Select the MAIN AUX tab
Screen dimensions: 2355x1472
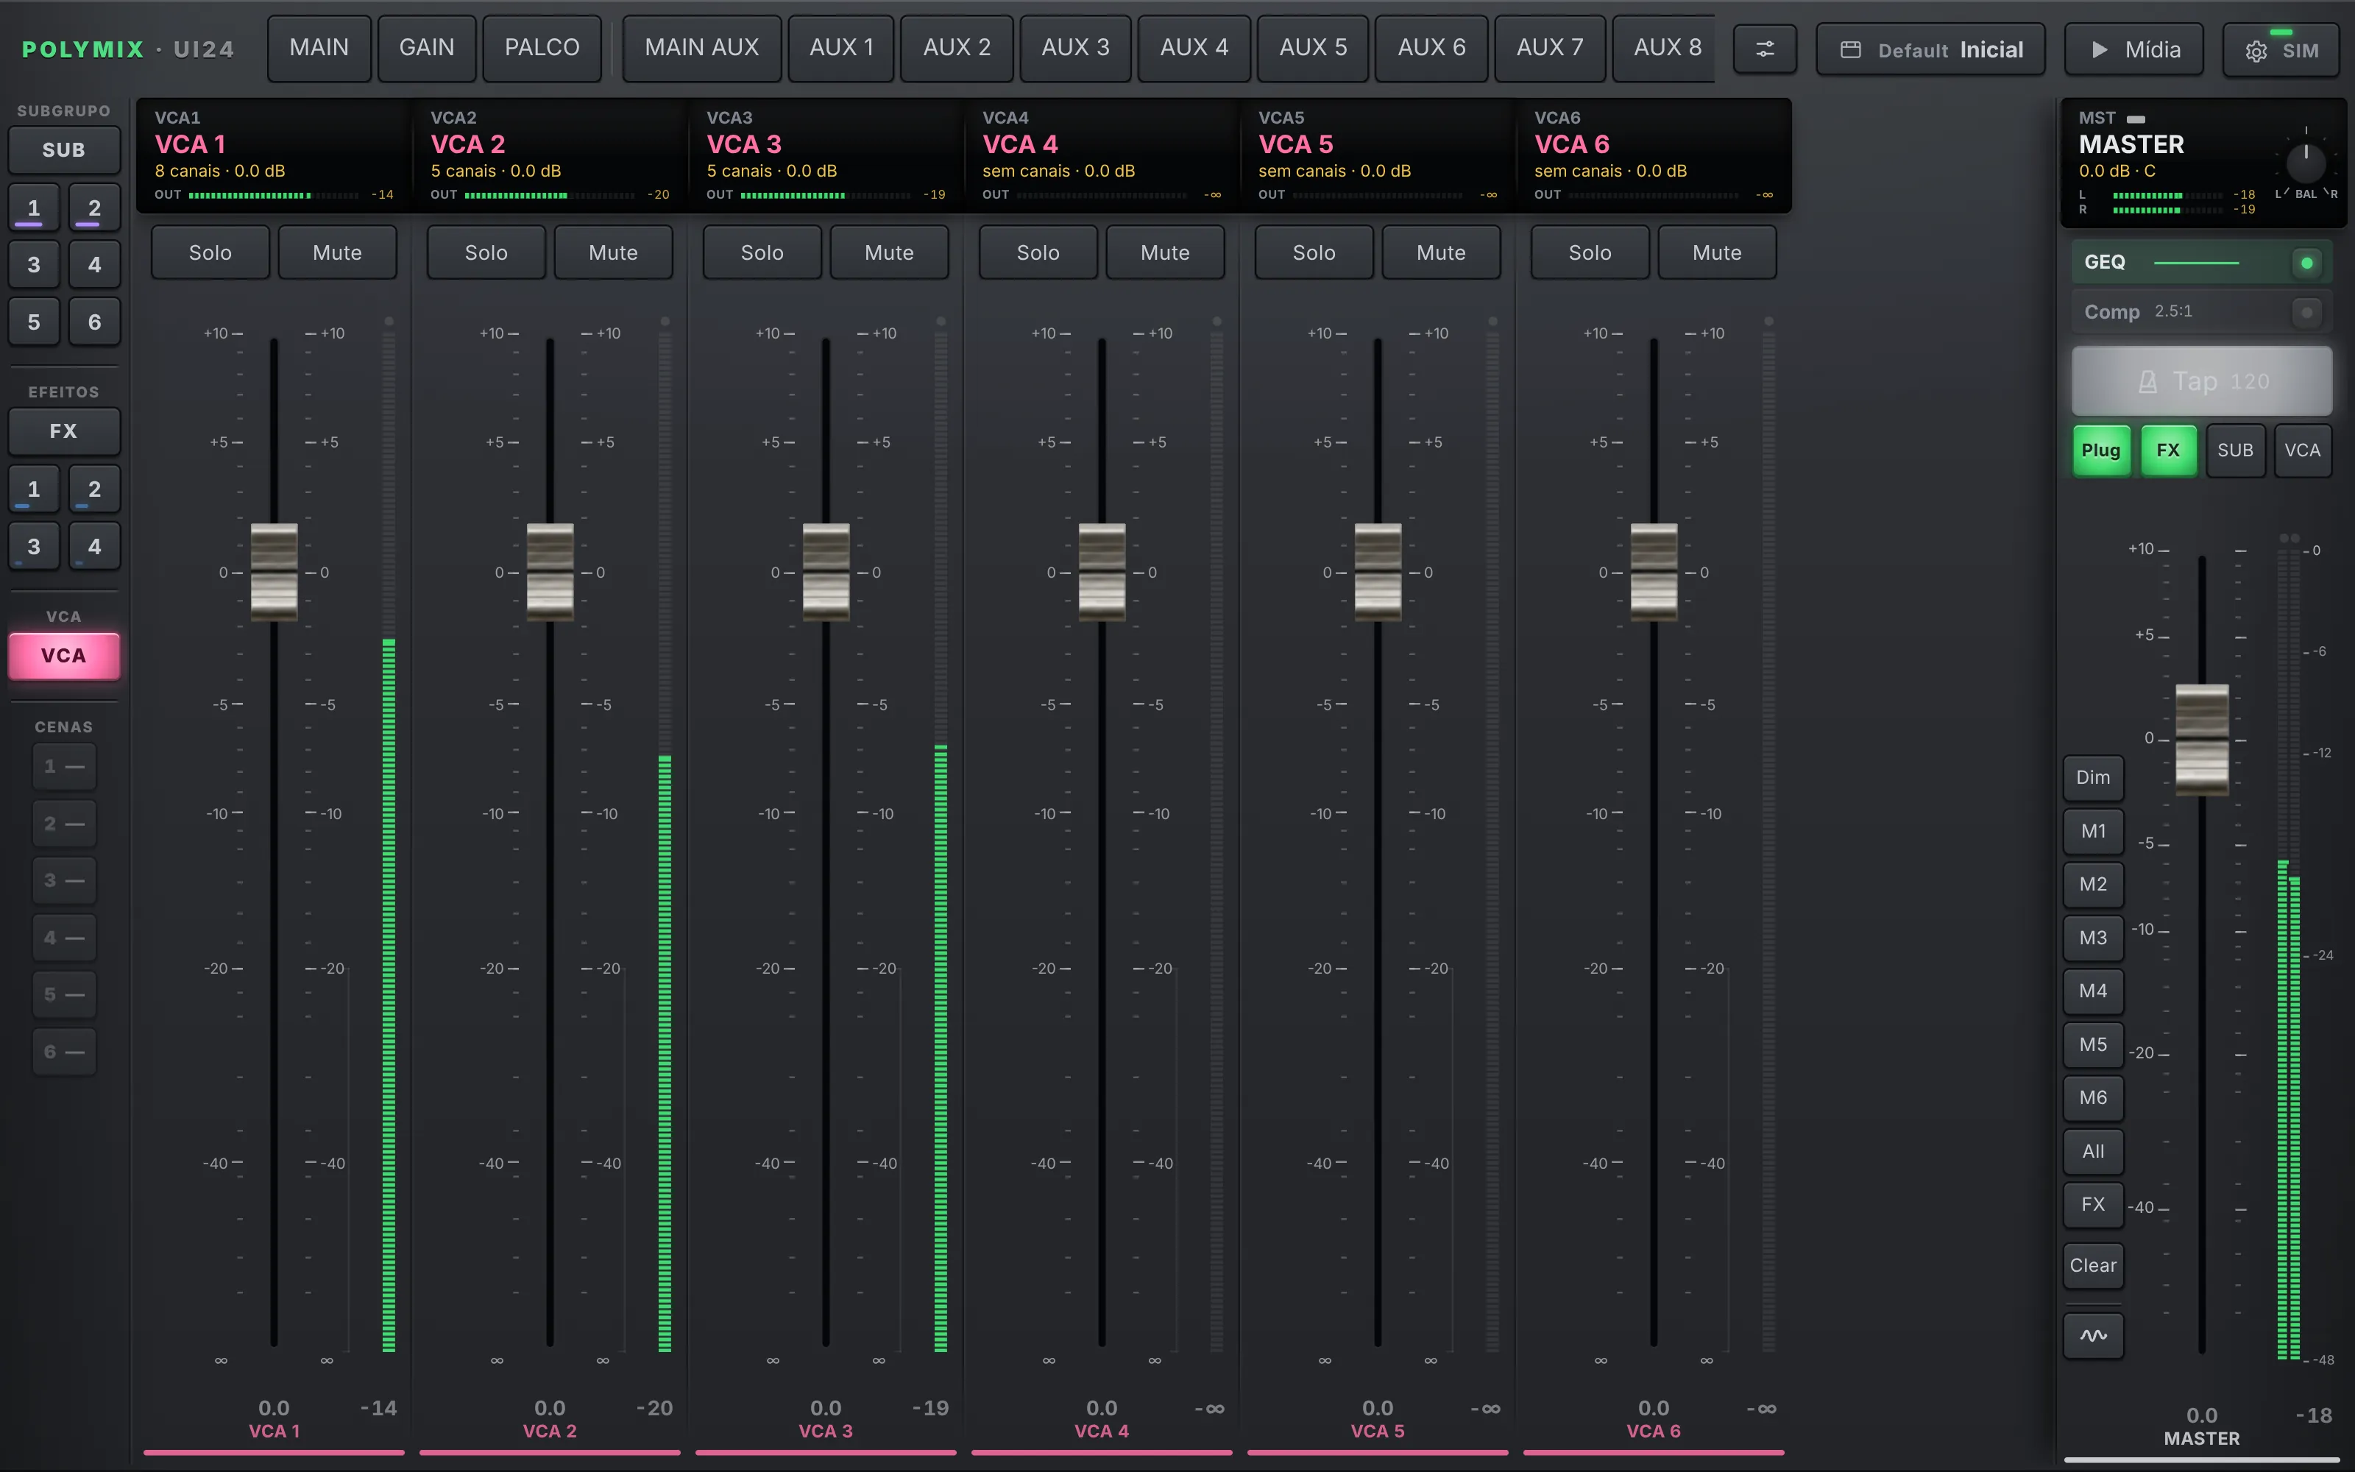point(701,48)
